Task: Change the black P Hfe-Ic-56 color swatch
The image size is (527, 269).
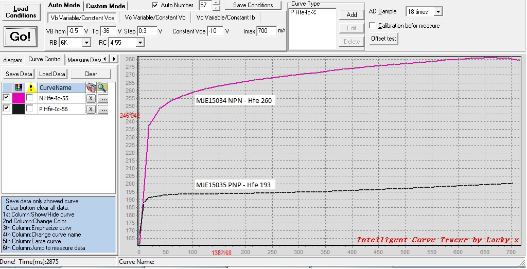Action: click(x=19, y=109)
